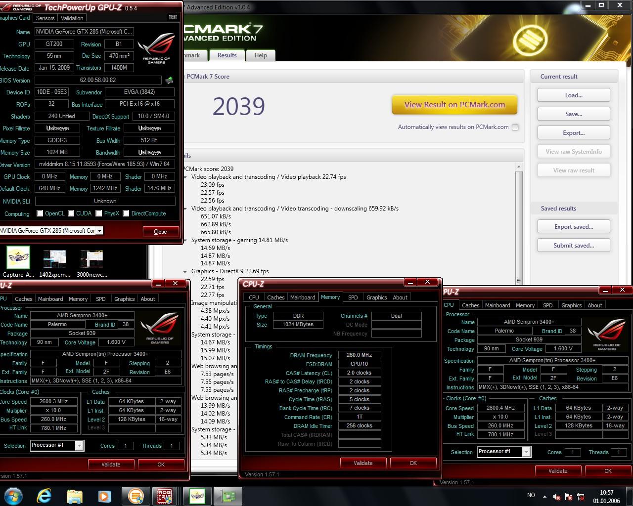Switch to the capture tool taskbar icon
The height and width of the screenshot is (506, 633).
[197, 496]
